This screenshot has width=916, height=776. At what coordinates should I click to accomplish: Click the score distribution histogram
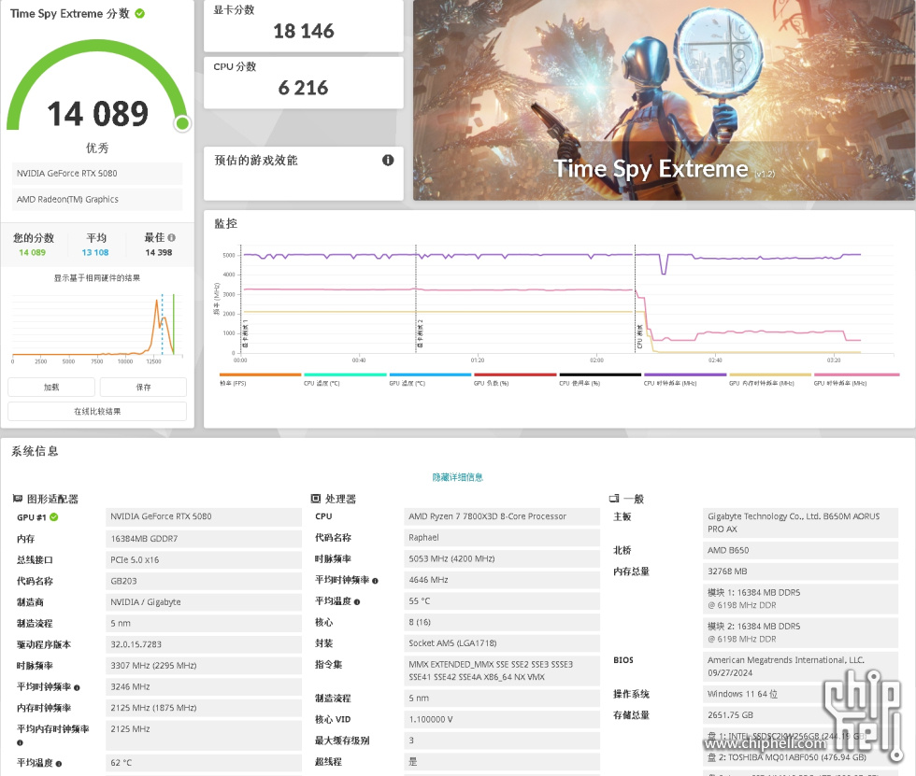[97, 326]
